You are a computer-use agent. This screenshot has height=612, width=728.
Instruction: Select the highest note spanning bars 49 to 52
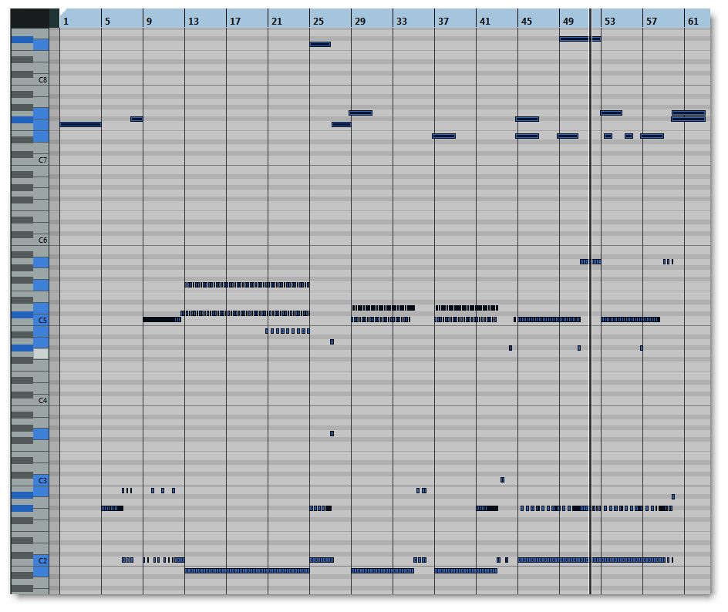click(x=581, y=39)
